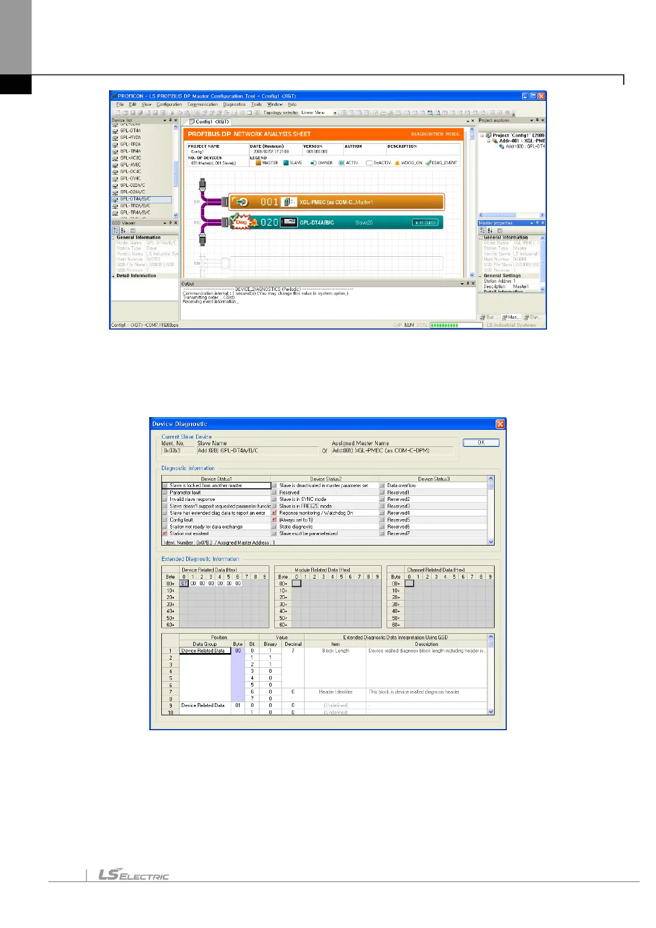Toggle 'Station not existent' checkbox
Viewport: 656px width, 928px height.
click(165, 533)
